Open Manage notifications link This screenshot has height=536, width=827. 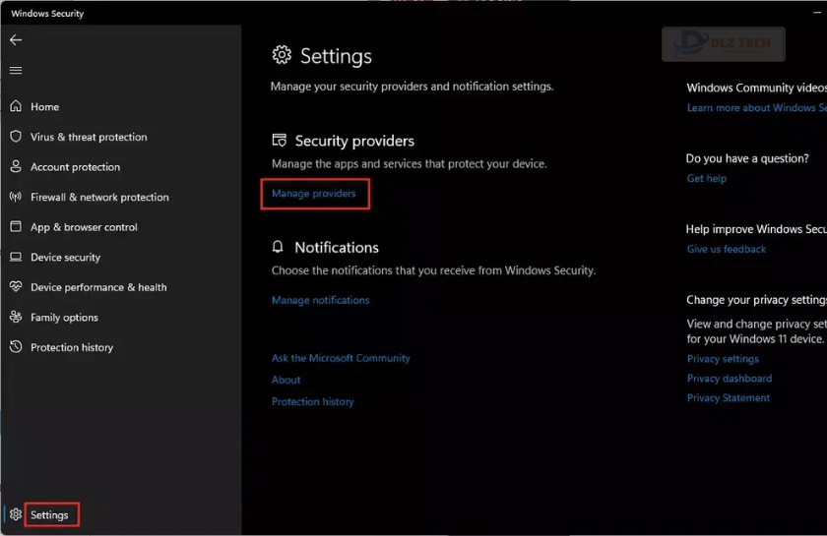pyautogui.click(x=321, y=300)
